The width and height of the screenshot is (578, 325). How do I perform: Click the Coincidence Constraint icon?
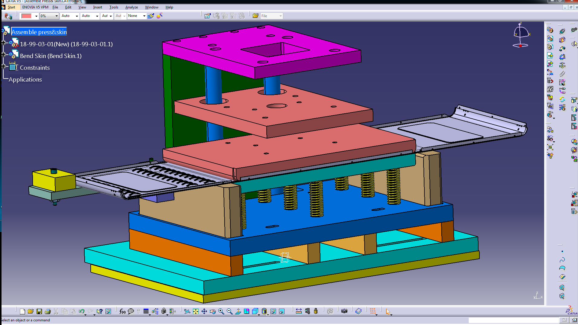(562, 31)
